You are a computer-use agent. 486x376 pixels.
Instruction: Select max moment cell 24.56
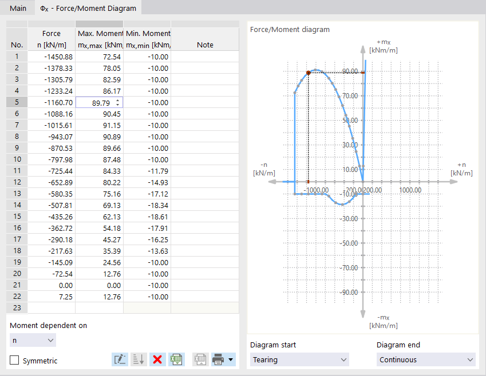point(99,263)
